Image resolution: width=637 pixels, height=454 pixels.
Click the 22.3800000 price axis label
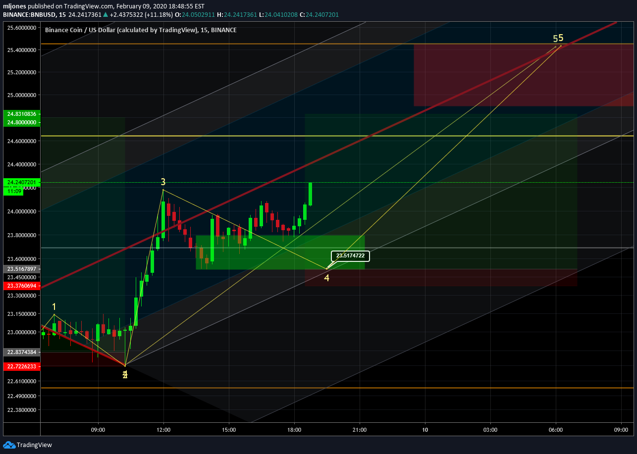pyautogui.click(x=22, y=410)
